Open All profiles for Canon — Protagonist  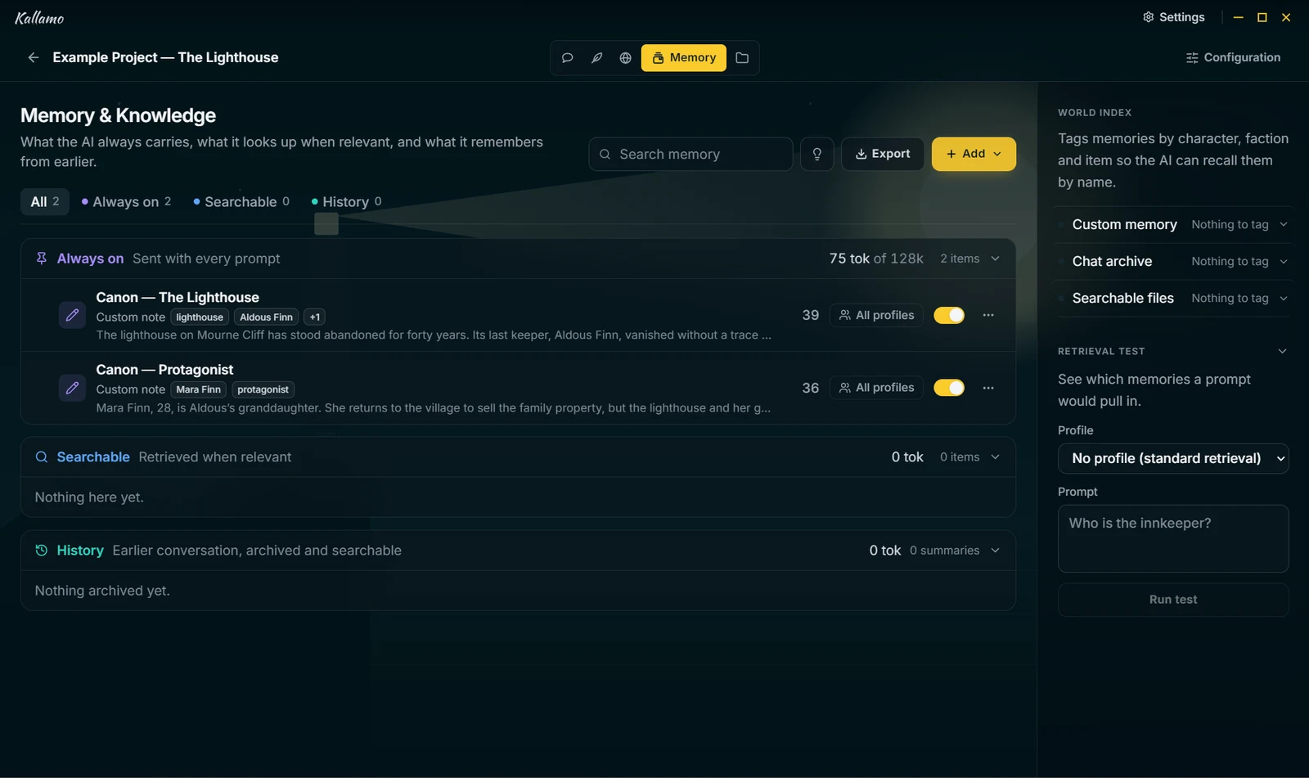(876, 388)
